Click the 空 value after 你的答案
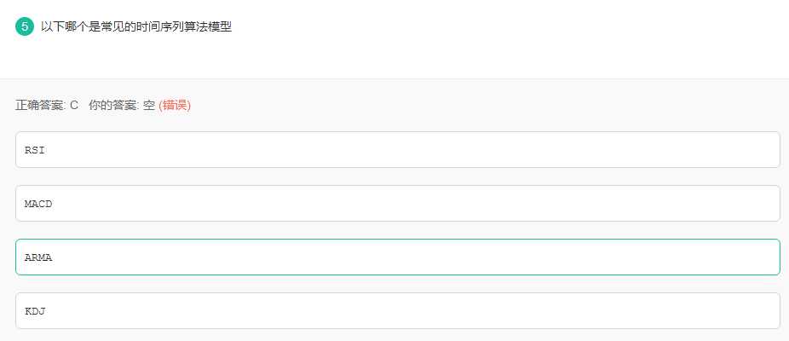This screenshot has height=341, width=789. pyautogui.click(x=149, y=105)
